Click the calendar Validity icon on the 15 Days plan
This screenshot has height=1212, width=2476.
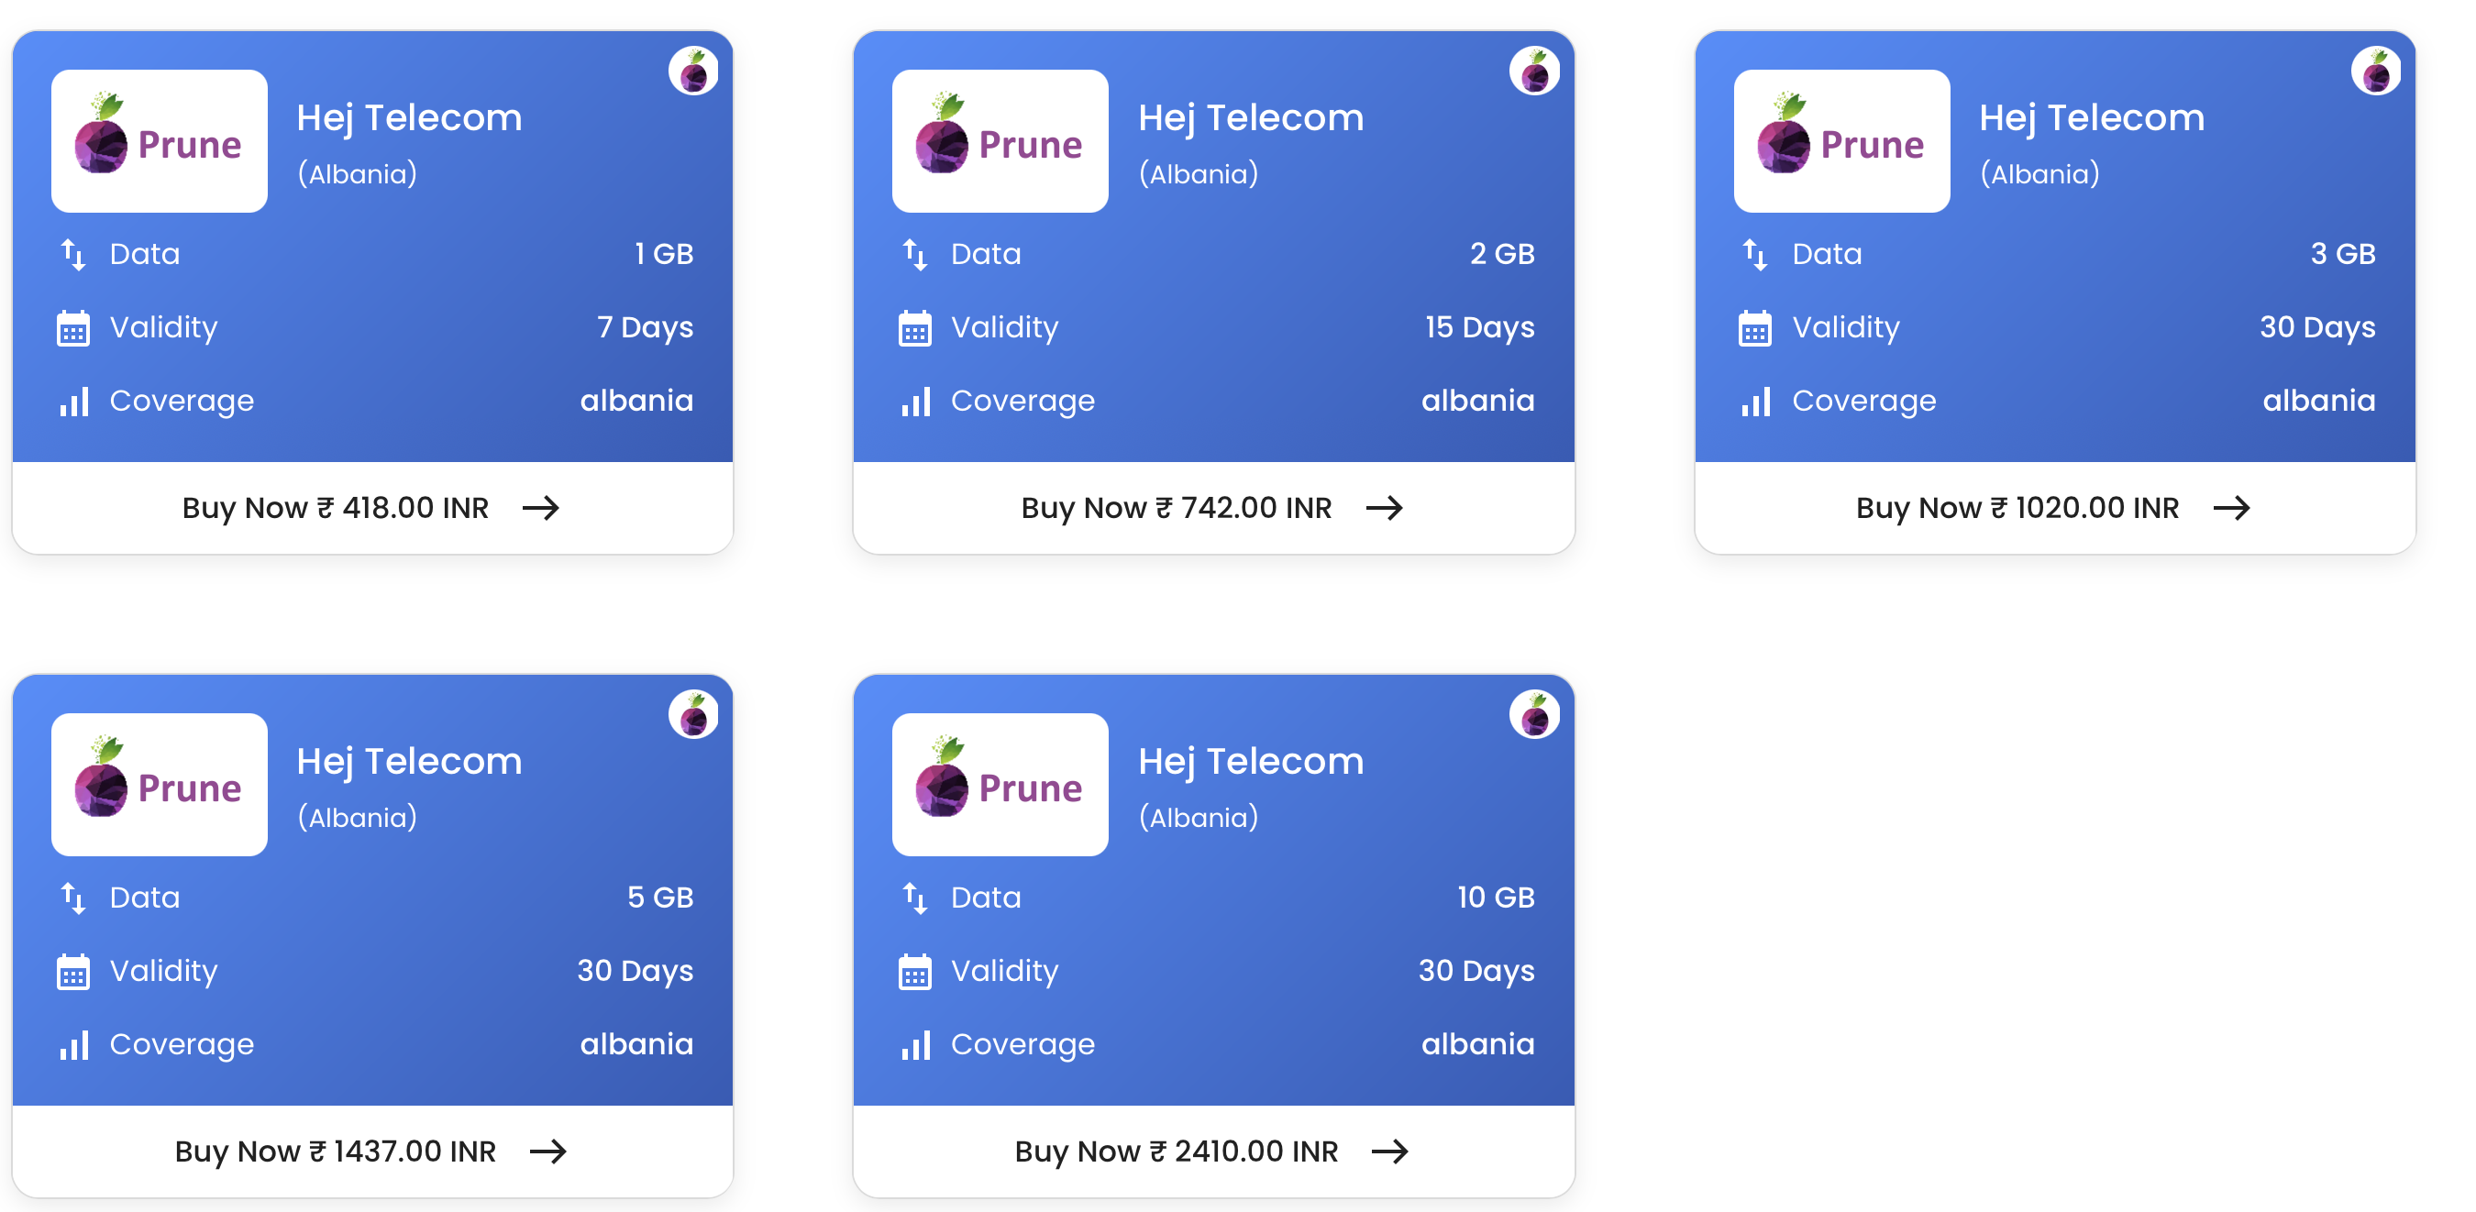tap(915, 327)
